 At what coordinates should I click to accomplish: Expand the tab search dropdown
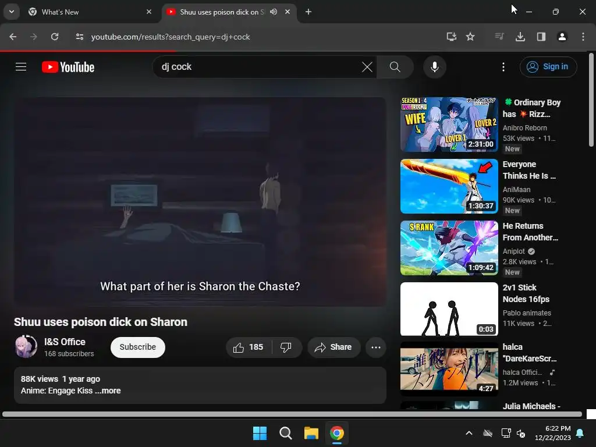[12, 12]
